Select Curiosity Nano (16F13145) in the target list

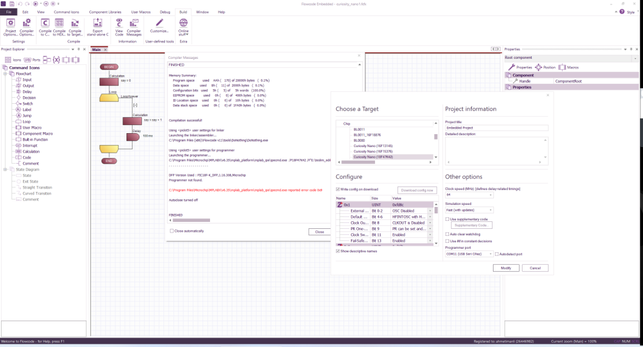372,145
